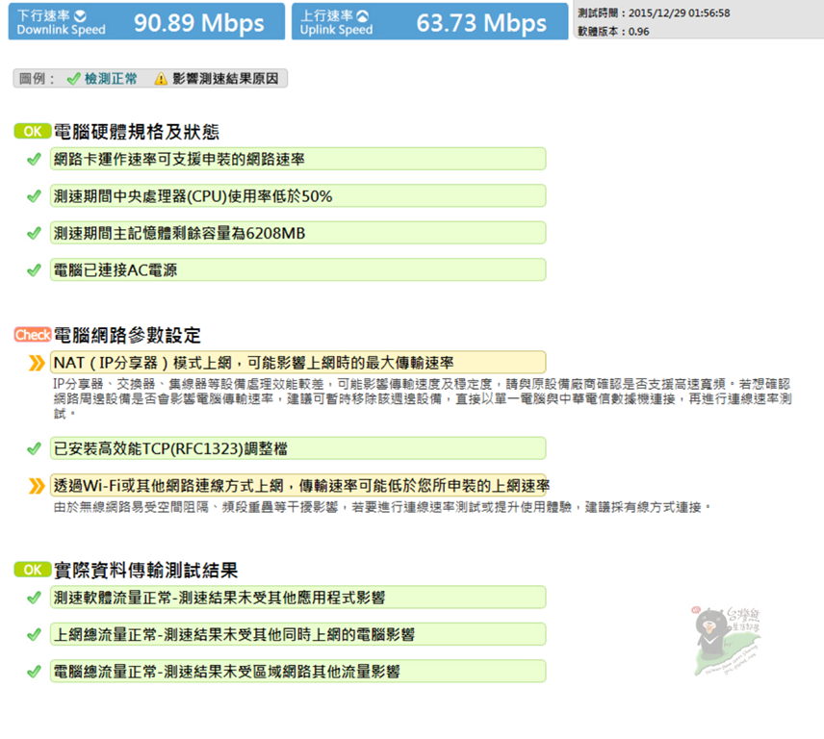The width and height of the screenshot is (824, 739).
Task: Select the 網路卡運作速率可支援申裝的網路速率 row
Action: pos(298,159)
